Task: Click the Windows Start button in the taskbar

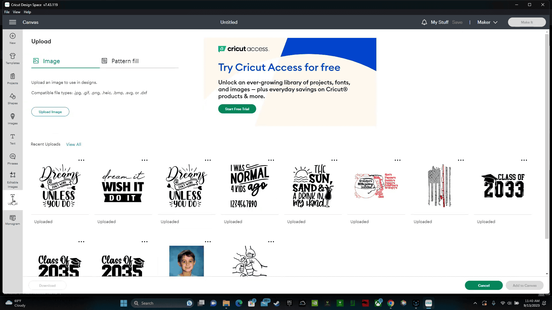Action: click(124, 303)
